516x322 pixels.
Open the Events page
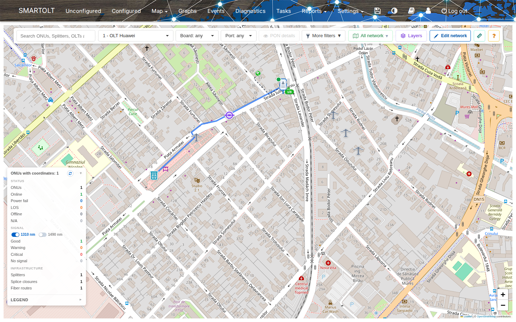[x=216, y=11]
